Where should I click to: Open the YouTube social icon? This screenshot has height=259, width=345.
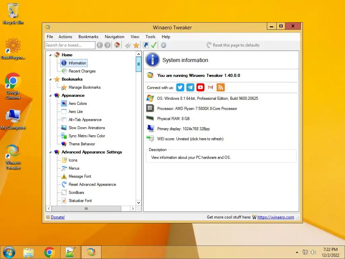[x=200, y=87]
